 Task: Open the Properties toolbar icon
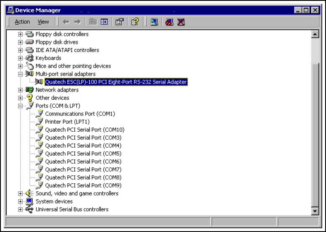[120, 22]
